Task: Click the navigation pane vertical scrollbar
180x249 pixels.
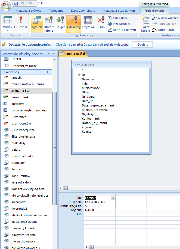Action: point(54,148)
